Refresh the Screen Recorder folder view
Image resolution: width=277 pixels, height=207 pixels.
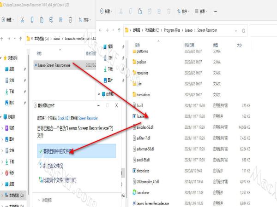coord(243,31)
